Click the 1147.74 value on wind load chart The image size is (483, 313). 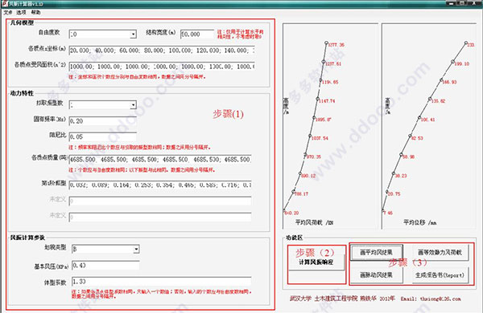pyautogui.click(x=327, y=101)
